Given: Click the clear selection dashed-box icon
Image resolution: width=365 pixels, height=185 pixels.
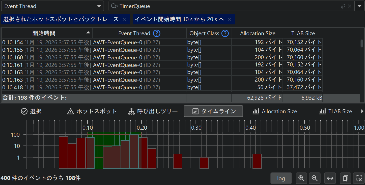Looking at the screenshot, I should [358, 178].
